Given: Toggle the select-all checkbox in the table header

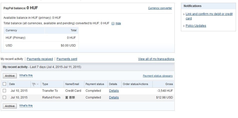Looking at the screenshot, I should coord(4,84).
